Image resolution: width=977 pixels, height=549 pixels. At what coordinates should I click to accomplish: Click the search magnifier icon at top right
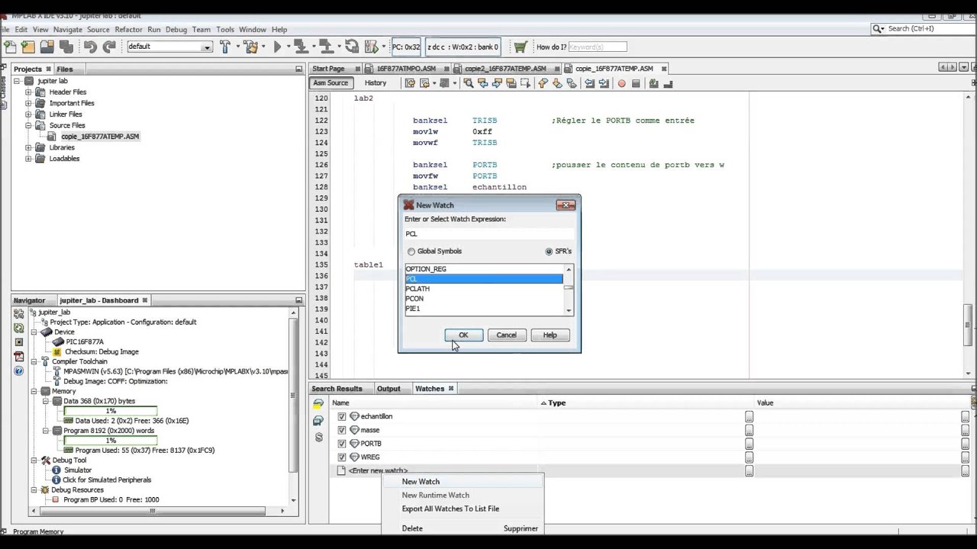coord(878,28)
